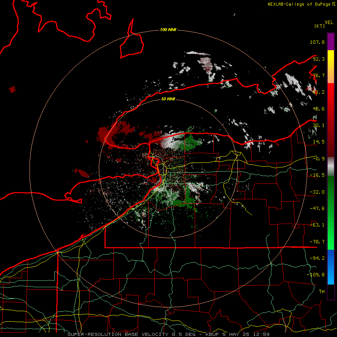Select the 76.7 legend value
The width and height of the screenshot is (337, 337).
(319, 75)
